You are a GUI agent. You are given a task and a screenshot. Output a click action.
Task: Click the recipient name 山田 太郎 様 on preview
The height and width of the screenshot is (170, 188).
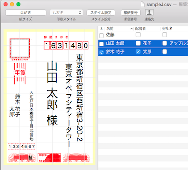(52, 93)
